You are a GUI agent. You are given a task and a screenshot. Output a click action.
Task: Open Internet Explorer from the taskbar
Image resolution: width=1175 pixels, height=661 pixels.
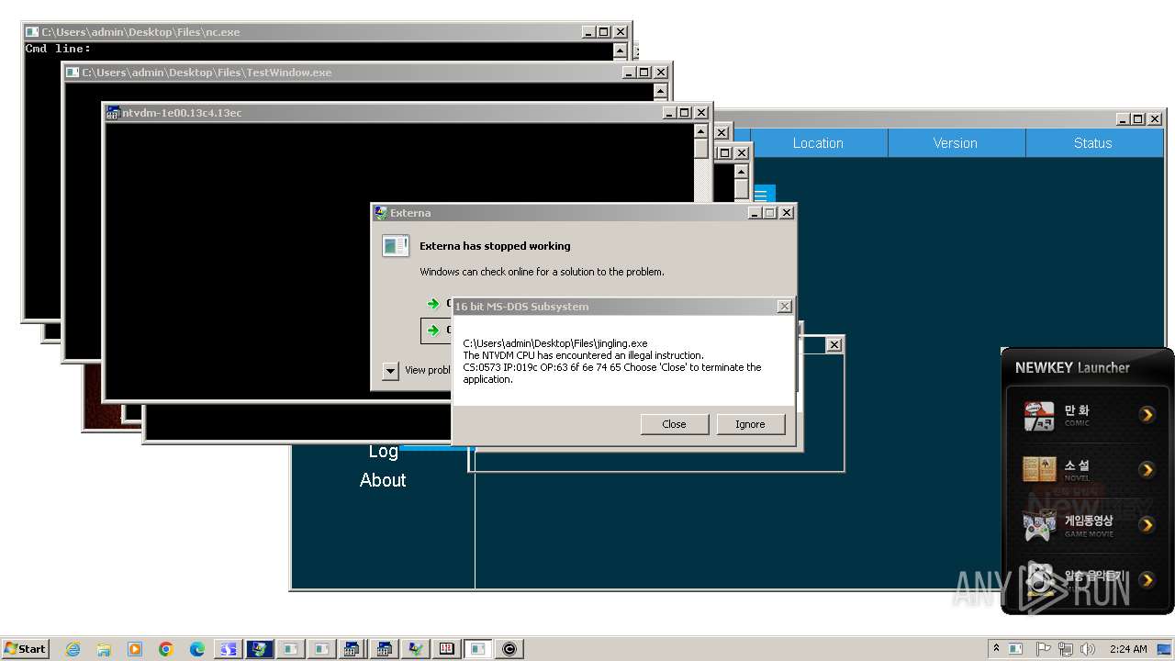pyautogui.click(x=73, y=649)
